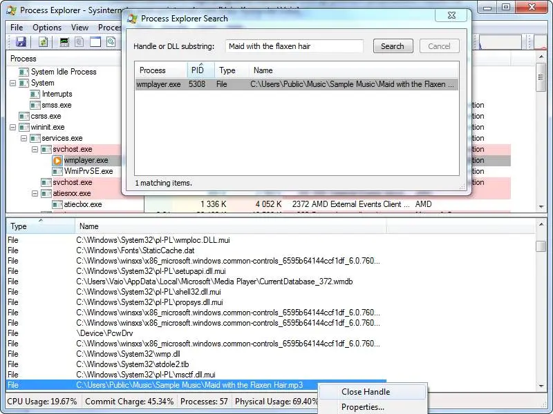Open the System Information graph icon
This screenshot has width=553, height=414.
pos(64,42)
